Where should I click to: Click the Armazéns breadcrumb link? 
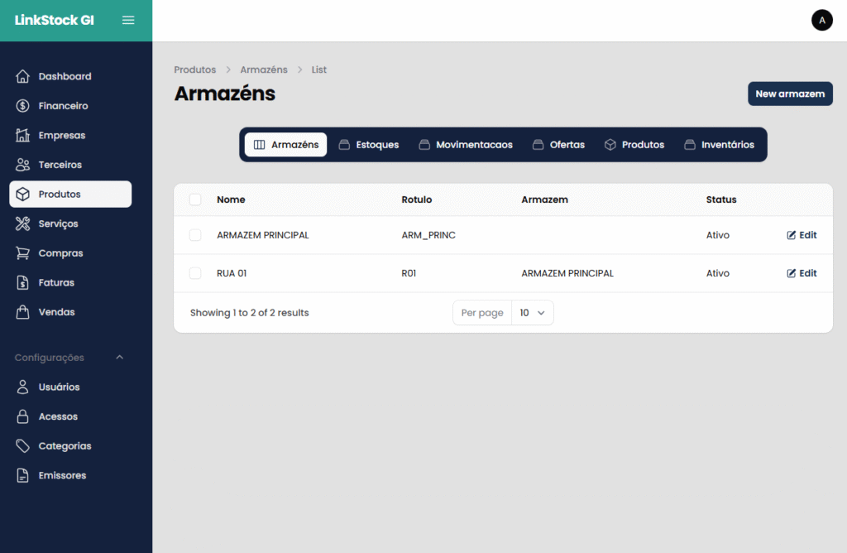point(264,70)
